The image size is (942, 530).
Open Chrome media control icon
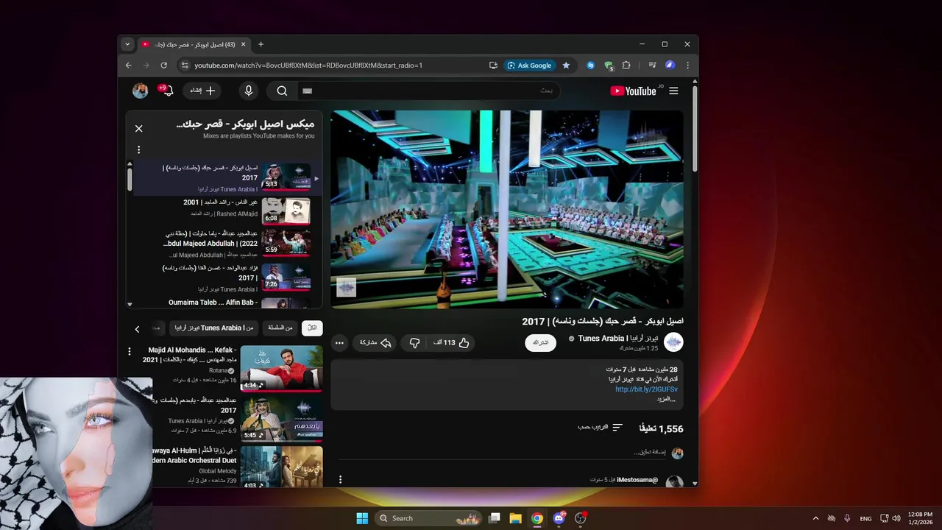coord(652,66)
